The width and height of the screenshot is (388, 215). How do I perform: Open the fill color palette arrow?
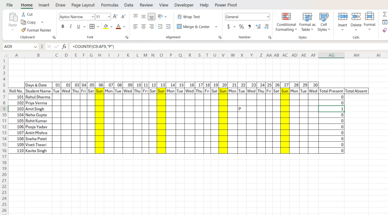point(111,26)
